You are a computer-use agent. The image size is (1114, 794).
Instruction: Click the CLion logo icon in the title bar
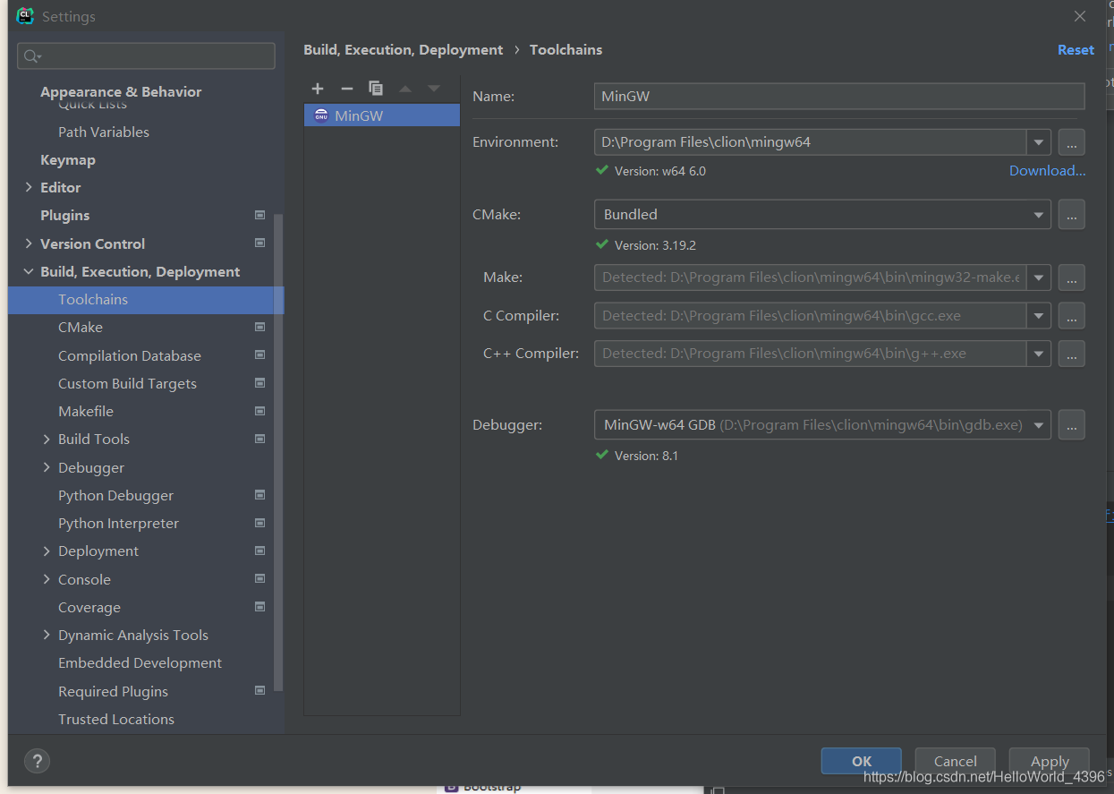[25, 16]
